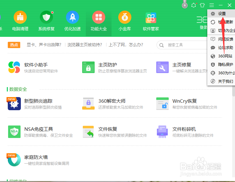Click the 主页防护 title text
235x182 pixels.
click(x=108, y=65)
